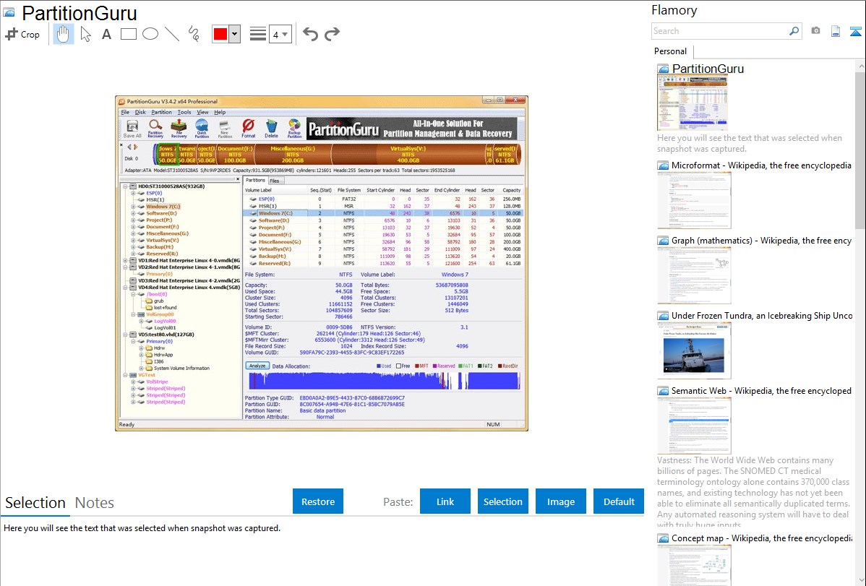
Task: Select the Crop tool
Action: [x=22, y=34]
